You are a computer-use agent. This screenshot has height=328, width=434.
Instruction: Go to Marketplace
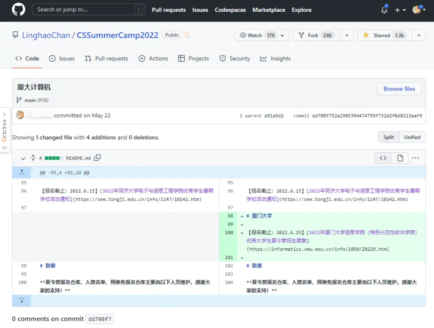[269, 10]
